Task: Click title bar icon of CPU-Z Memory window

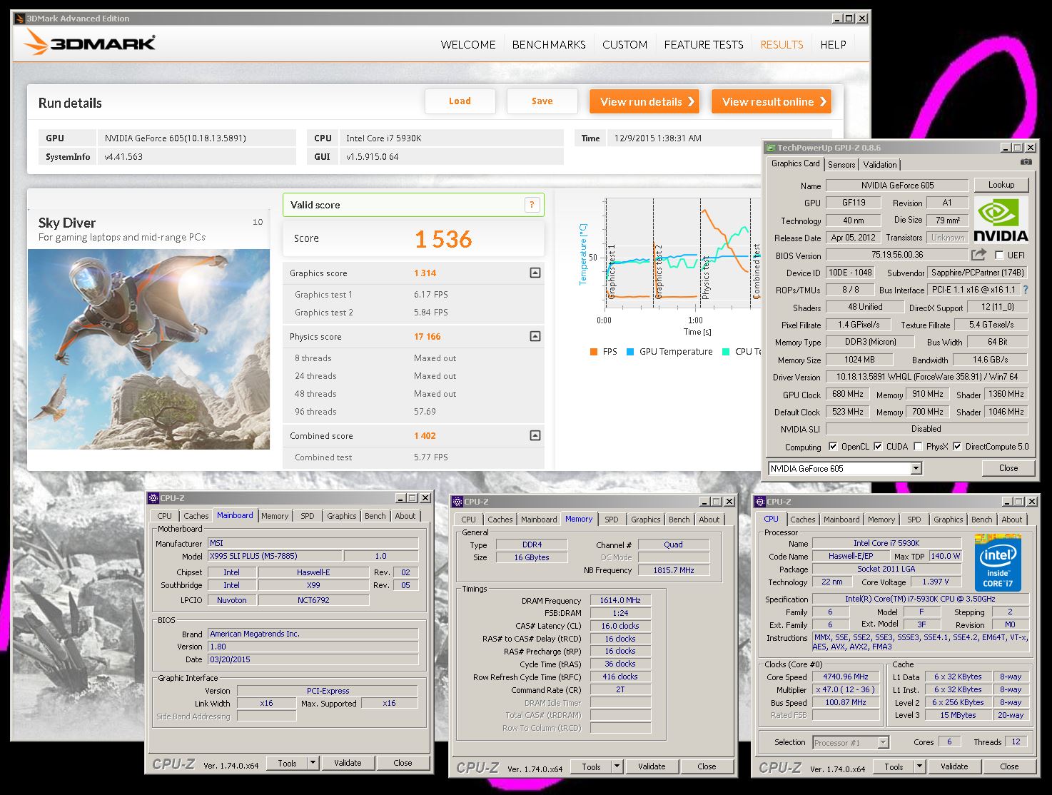Action: (457, 502)
